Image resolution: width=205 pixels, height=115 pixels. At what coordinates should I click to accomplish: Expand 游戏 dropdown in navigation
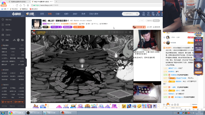coord(75,14)
